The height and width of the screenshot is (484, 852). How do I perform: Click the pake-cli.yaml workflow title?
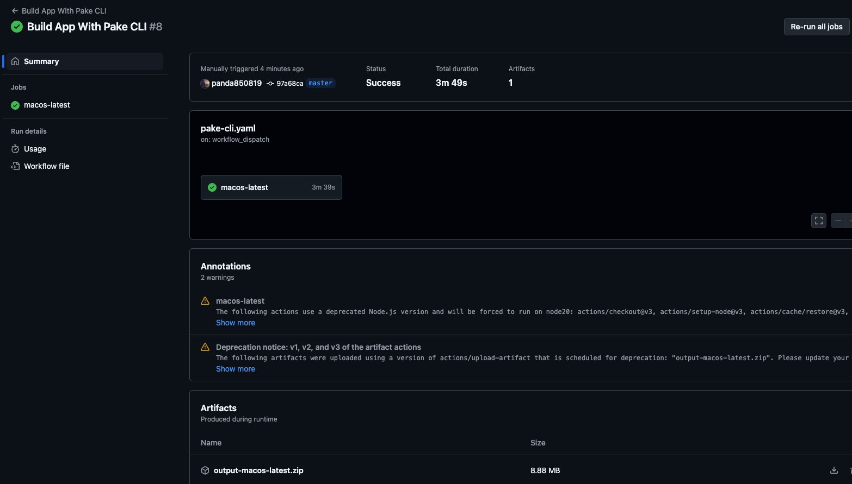228,128
